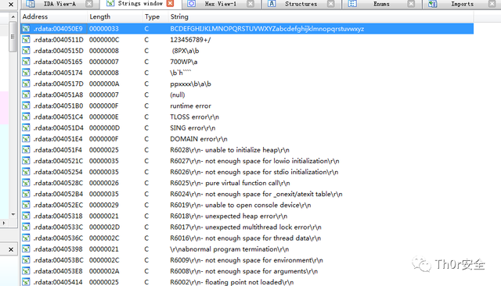Click string icon of row .rdata:004052B4
Screen dimensions: 501x286
click(x=26, y=194)
